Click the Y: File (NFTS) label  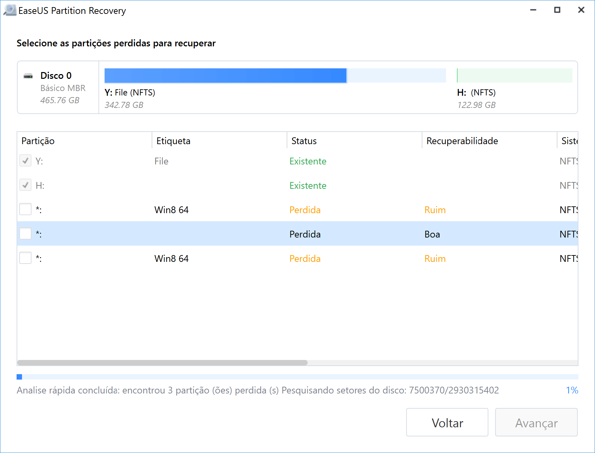130,93
